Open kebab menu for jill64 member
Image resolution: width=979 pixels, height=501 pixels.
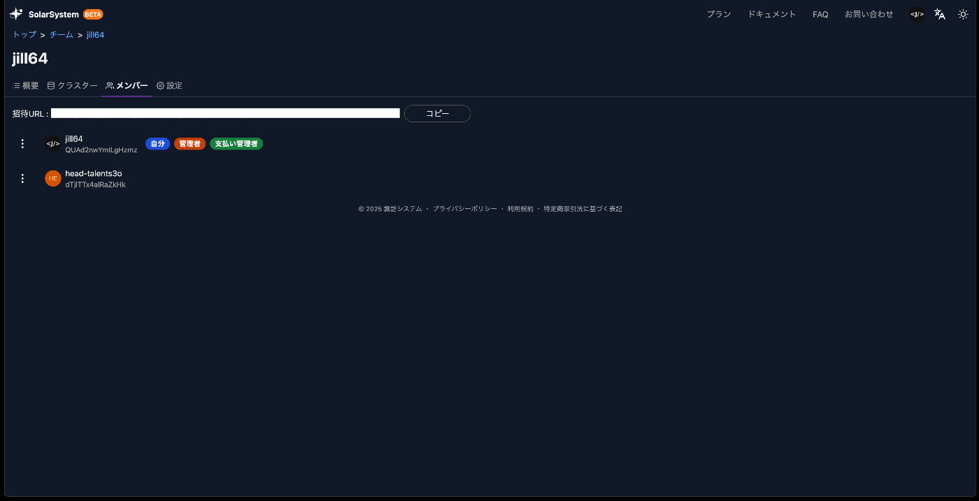22,143
